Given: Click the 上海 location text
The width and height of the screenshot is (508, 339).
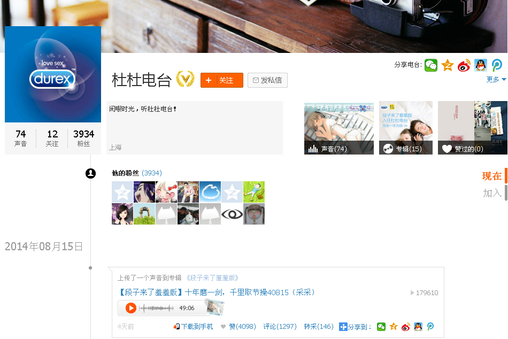Looking at the screenshot, I should (x=116, y=148).
